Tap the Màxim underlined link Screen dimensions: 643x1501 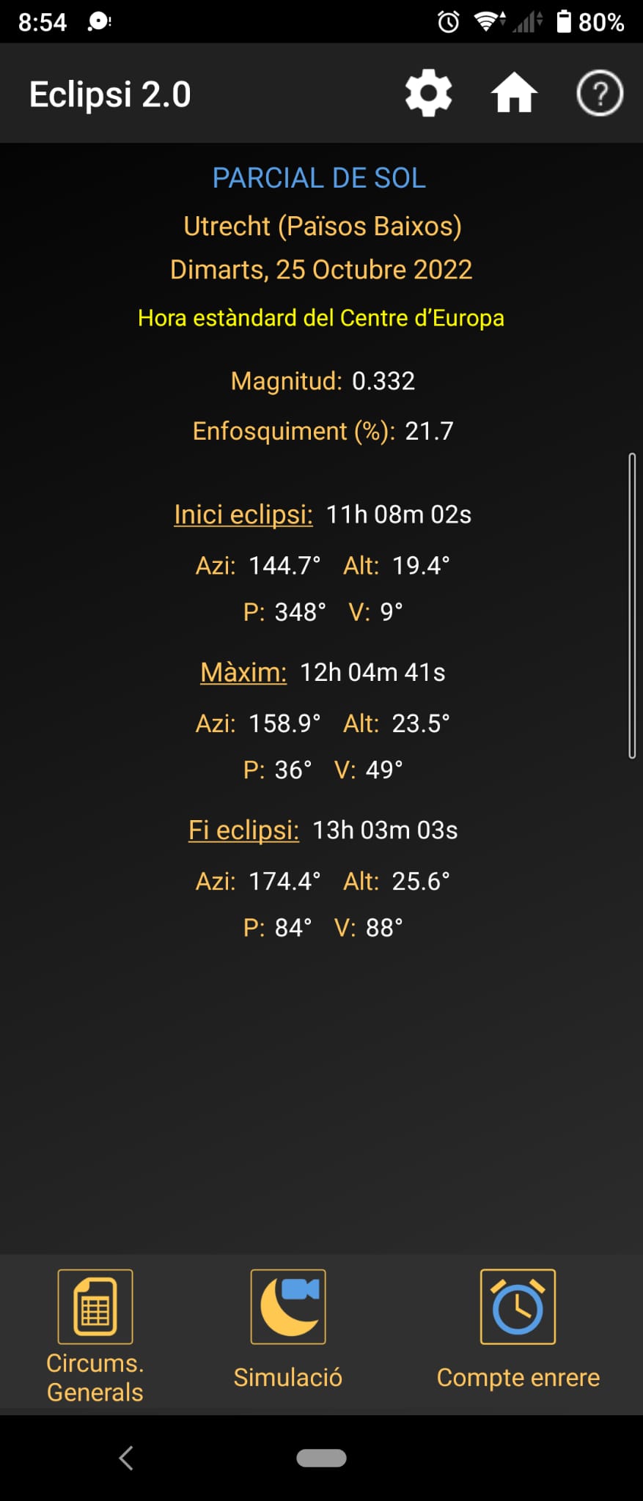243,672
